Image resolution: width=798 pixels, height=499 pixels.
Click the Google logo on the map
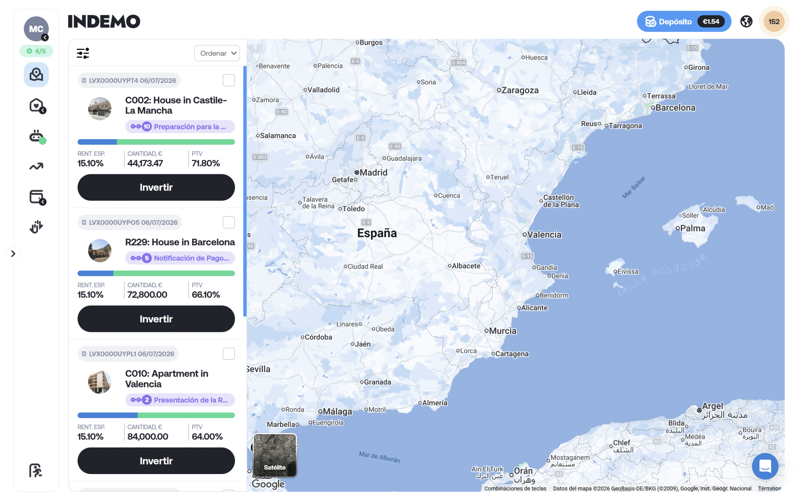coord(268,484)
